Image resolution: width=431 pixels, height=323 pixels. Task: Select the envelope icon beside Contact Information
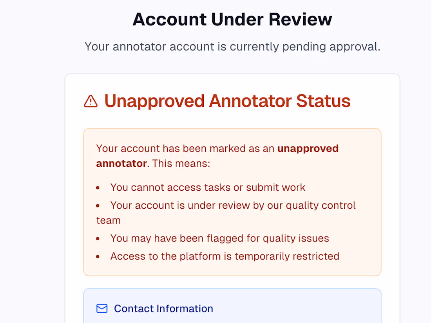tap(101, 309)
